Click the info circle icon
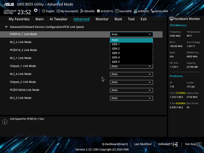 click(x=5, y=122)
